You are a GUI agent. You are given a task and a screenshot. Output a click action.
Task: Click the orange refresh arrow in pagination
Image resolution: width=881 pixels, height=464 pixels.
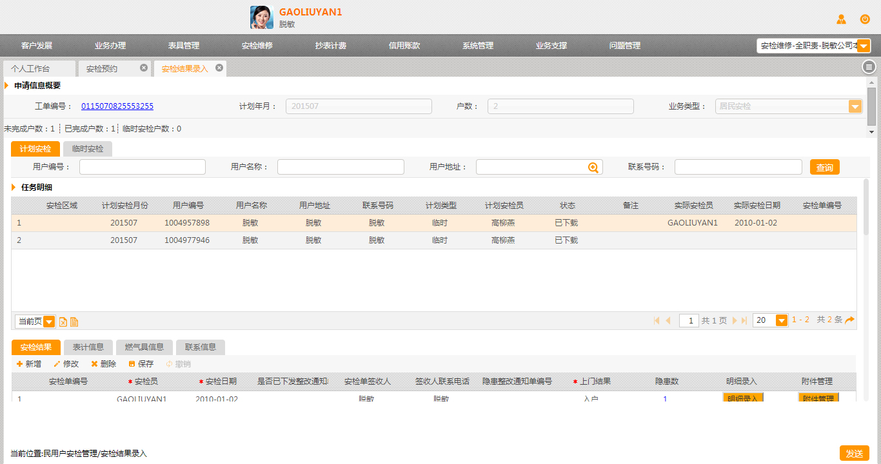pyautogui.click(x=850, y=320)
